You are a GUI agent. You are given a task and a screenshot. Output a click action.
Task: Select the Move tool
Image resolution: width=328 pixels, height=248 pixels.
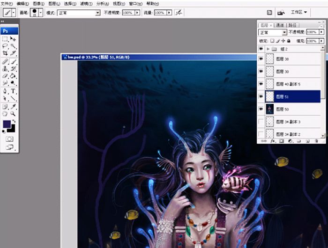click(x=13, y=39)
